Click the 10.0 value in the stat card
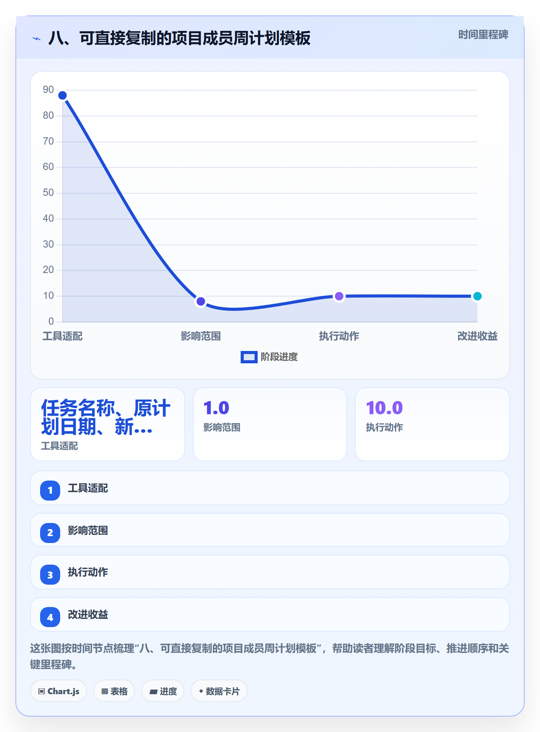Screen dimensions: 540x732 (384, 408)
